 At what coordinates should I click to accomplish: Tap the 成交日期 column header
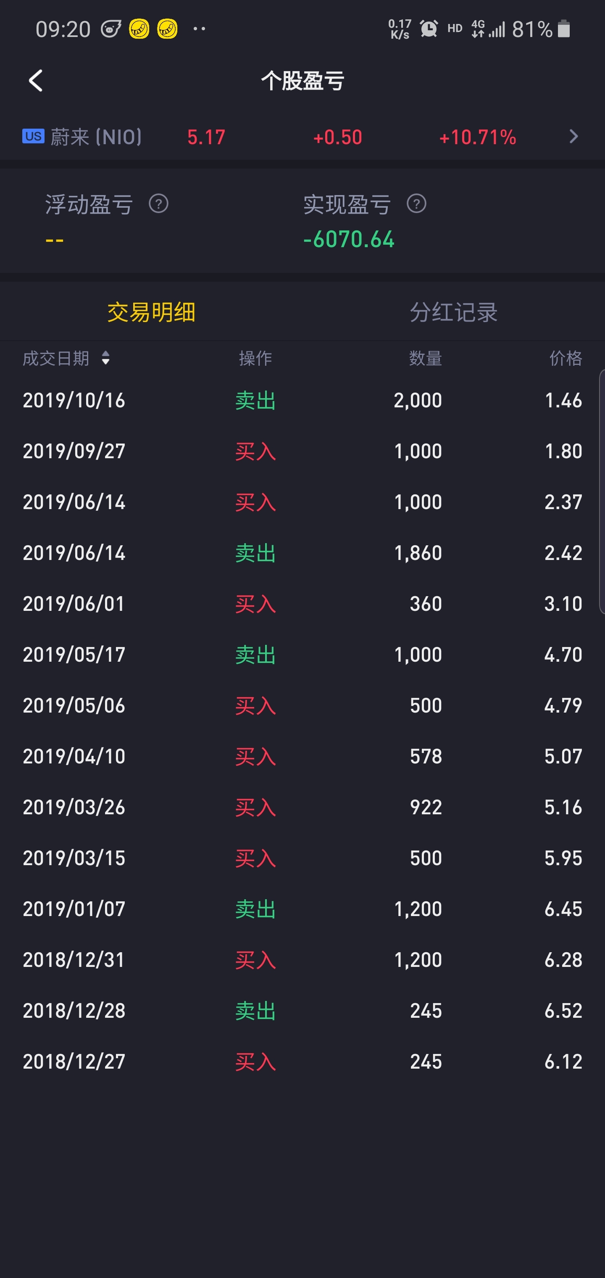coord(56,358)
